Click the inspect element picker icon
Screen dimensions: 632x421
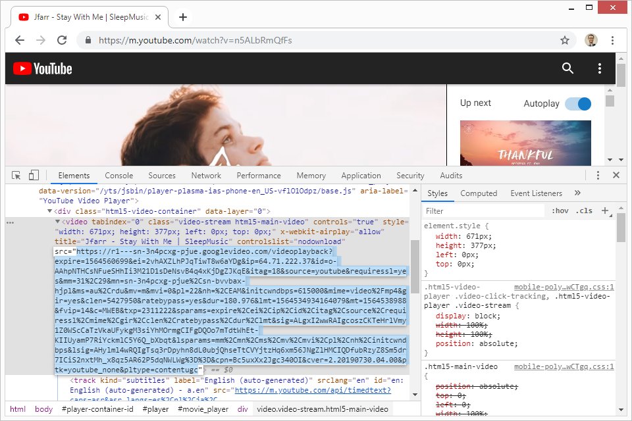[x=16, y=176]
